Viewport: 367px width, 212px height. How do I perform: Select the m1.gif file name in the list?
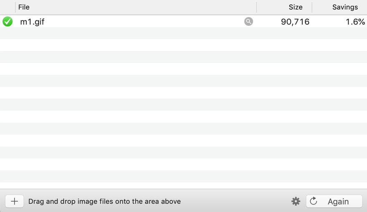32,22
